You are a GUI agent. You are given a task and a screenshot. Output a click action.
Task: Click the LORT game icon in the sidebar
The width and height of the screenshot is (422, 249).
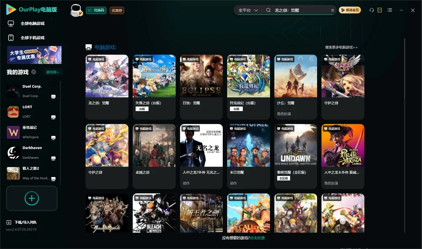13,111
